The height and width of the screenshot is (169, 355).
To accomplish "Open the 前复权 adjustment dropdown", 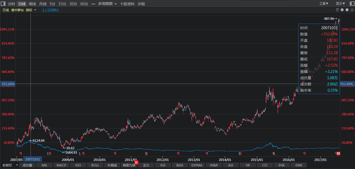I will tap(10, 165).
